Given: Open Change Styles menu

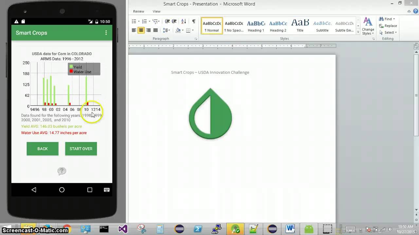Looking at the screenshot, I should pos(368,26).
